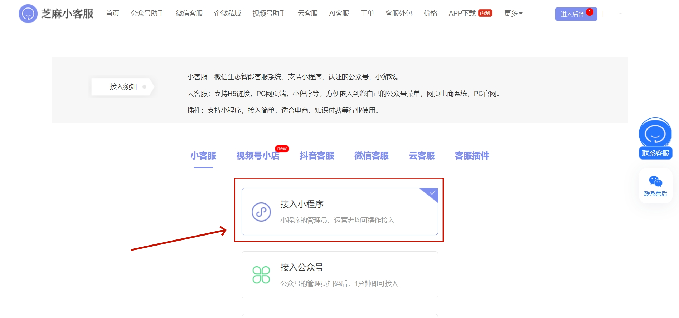
Task: Click the new badge above 视频号小店
Action: pyautogui.click(x=282, y=148)
